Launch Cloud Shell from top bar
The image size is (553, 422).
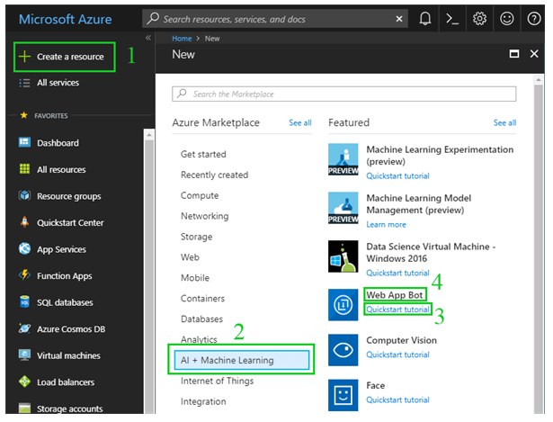pyautogui.click(x=452, y=18)
